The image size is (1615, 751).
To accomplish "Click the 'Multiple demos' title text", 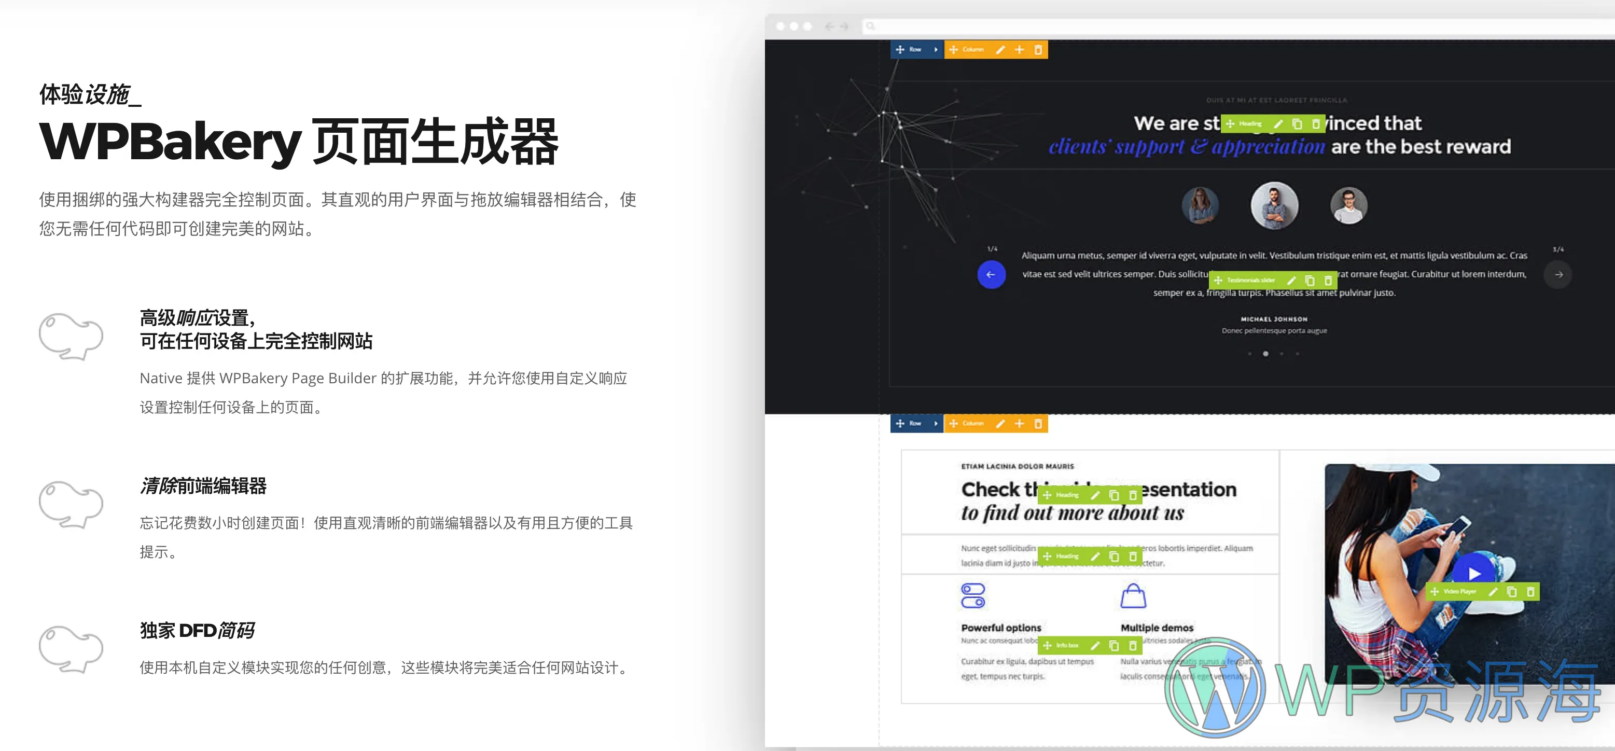I will (1157, 628).
